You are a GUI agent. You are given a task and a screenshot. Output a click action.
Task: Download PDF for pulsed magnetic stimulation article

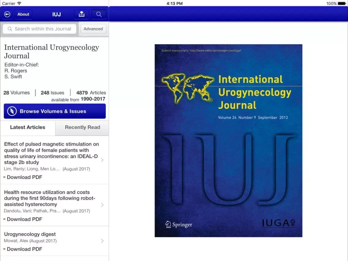pos(23,177)
